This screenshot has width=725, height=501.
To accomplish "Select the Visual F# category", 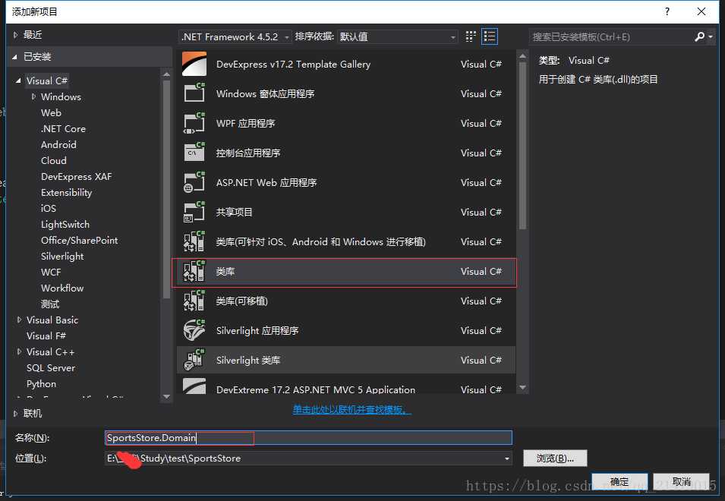I will click(46, 336).
